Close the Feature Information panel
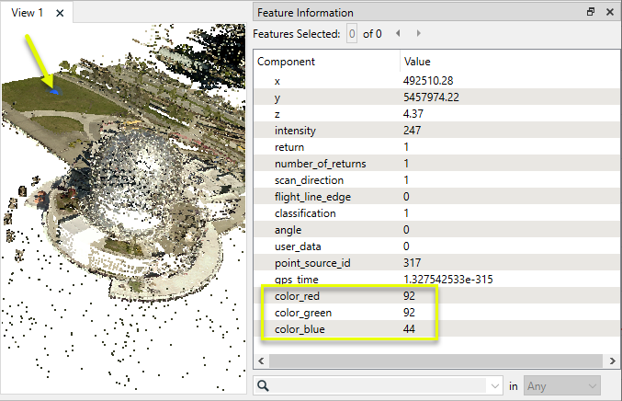 [x=609, y=13]
